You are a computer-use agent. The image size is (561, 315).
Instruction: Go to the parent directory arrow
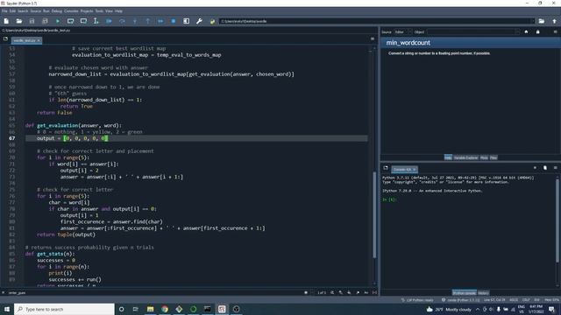click(554, 21)
